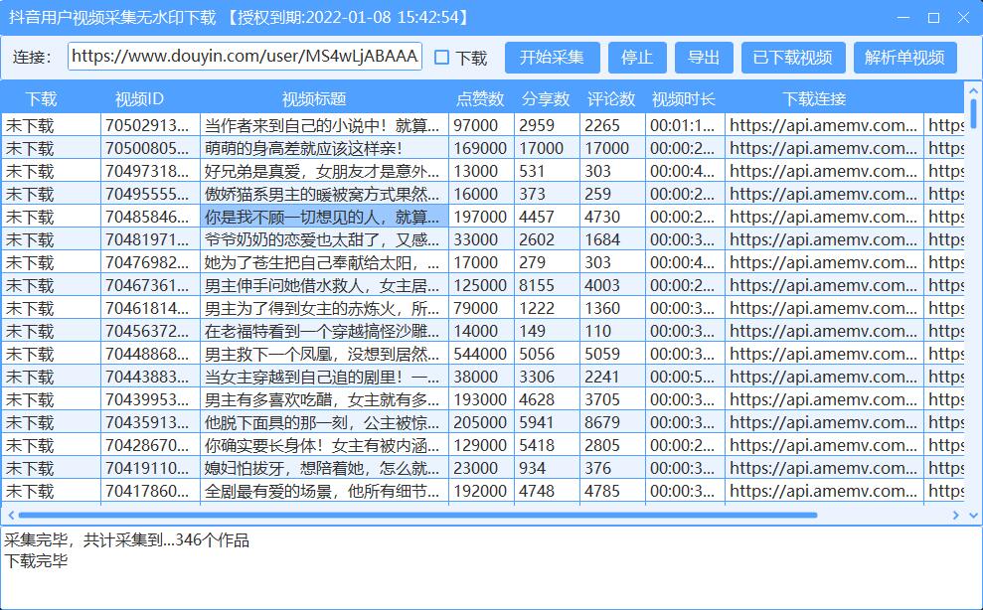Click share count cell 149
Image resolution: width=983 pixels, height=610 pixels.
click(x=548, y=331)
